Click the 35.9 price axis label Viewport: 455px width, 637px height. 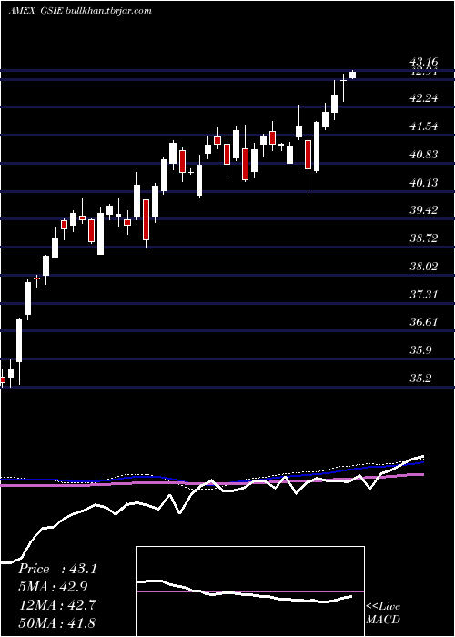(420, 350)
